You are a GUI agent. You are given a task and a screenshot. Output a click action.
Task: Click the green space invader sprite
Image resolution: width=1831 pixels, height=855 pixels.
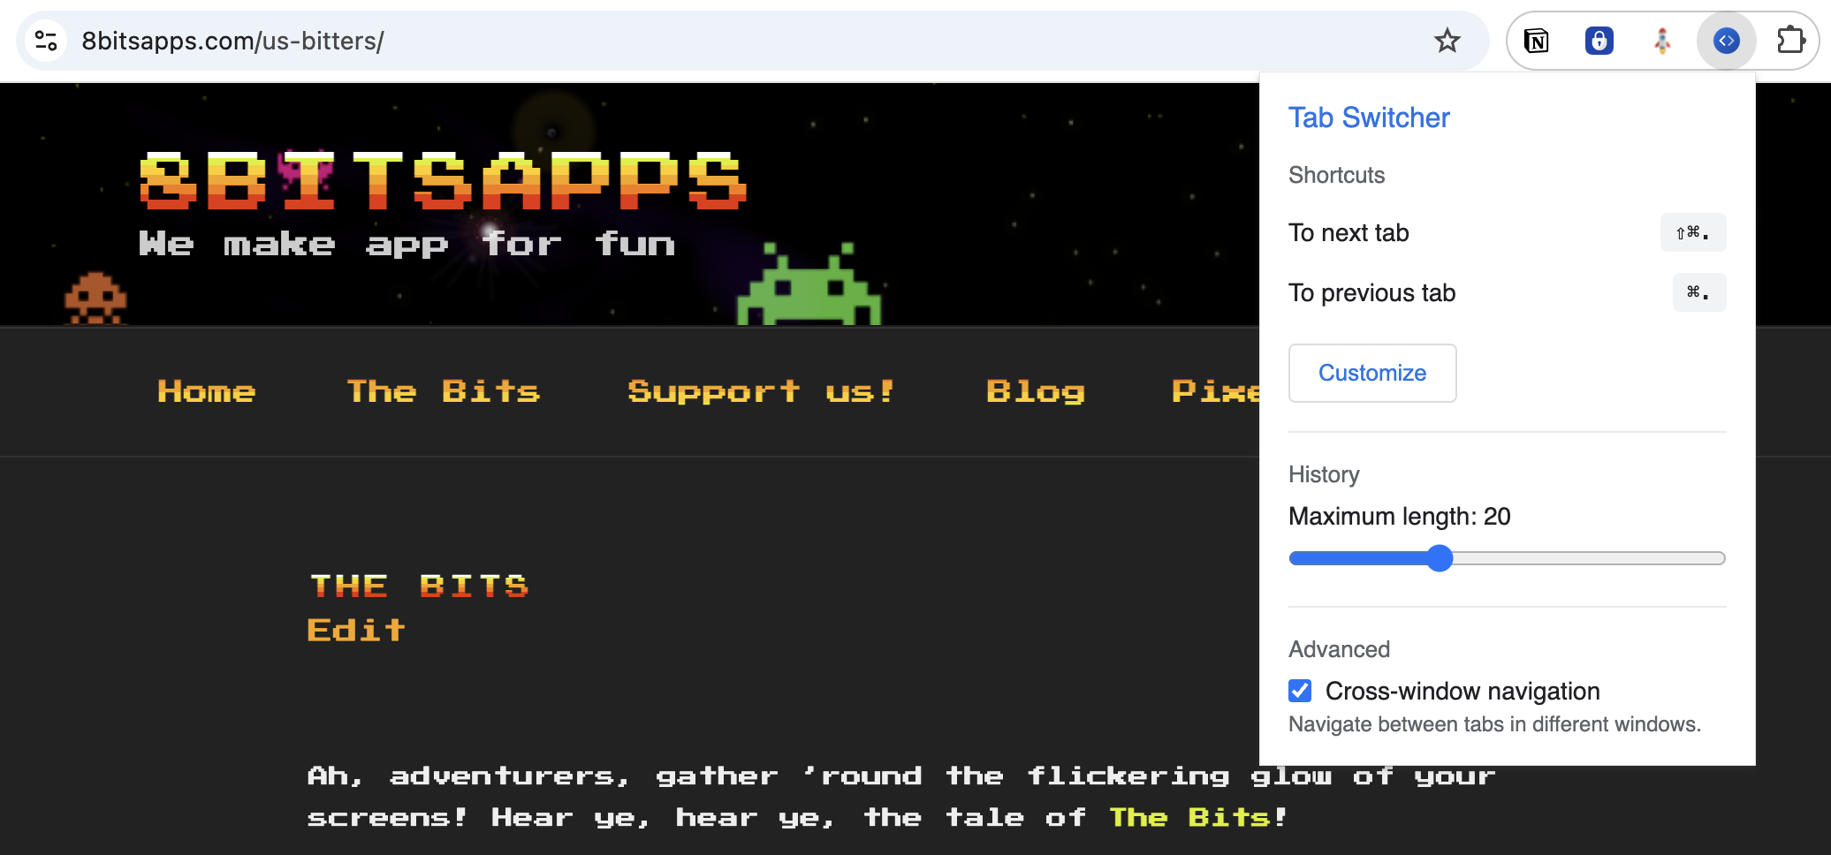(809, 287)
